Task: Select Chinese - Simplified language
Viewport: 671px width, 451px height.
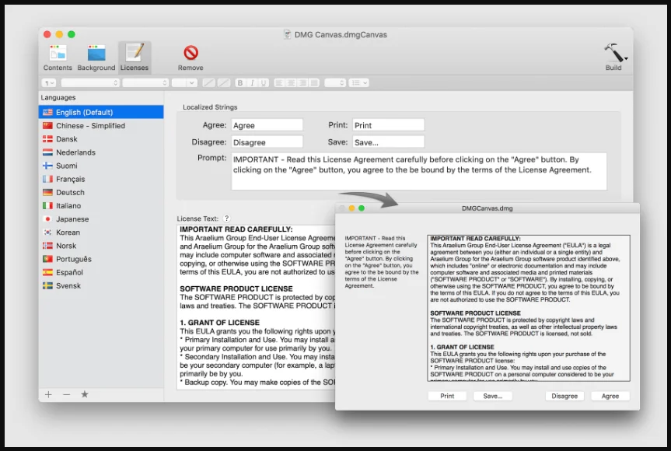Action: pos(101,125)
